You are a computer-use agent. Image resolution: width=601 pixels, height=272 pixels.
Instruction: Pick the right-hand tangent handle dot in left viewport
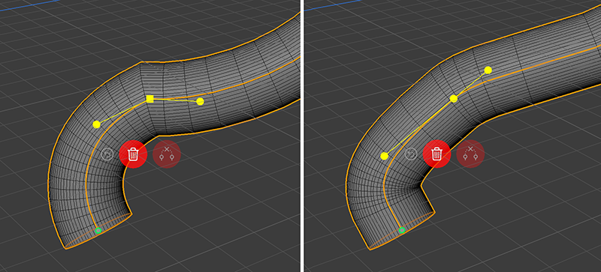pyautogui.click(x=200, y=101)
